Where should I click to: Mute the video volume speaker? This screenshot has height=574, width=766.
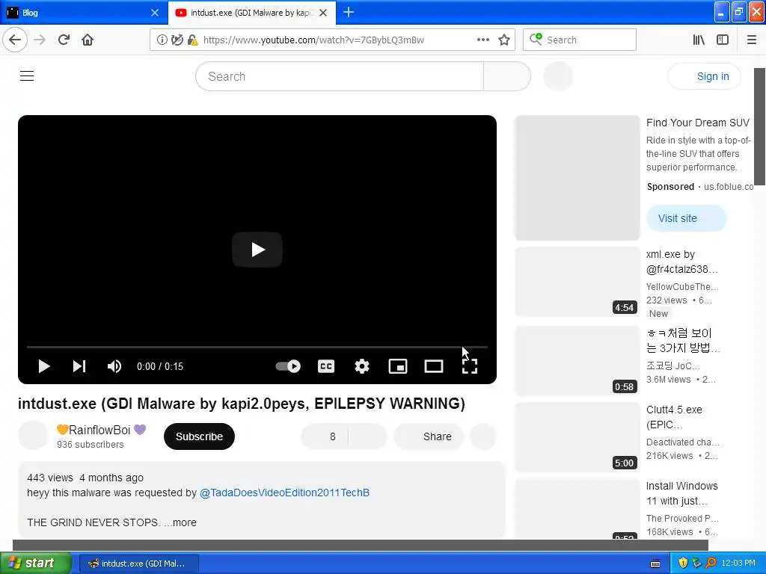114,366
